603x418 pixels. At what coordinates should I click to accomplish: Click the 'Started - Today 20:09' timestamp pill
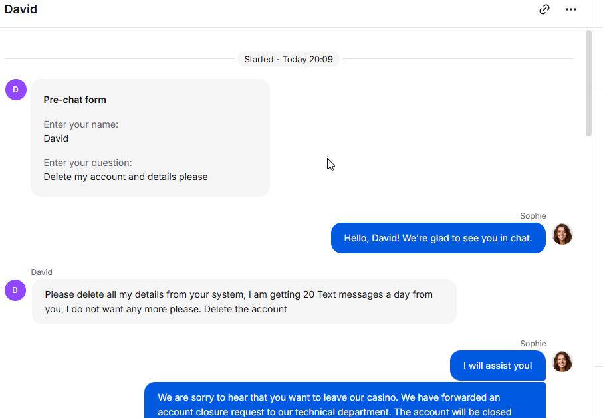(289, 59)
